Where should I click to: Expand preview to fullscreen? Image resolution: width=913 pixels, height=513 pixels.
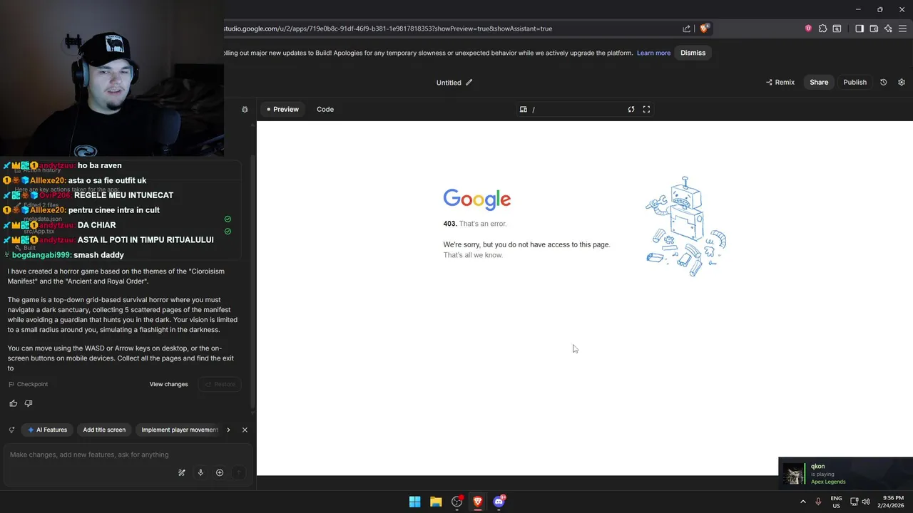pos(646,109)
